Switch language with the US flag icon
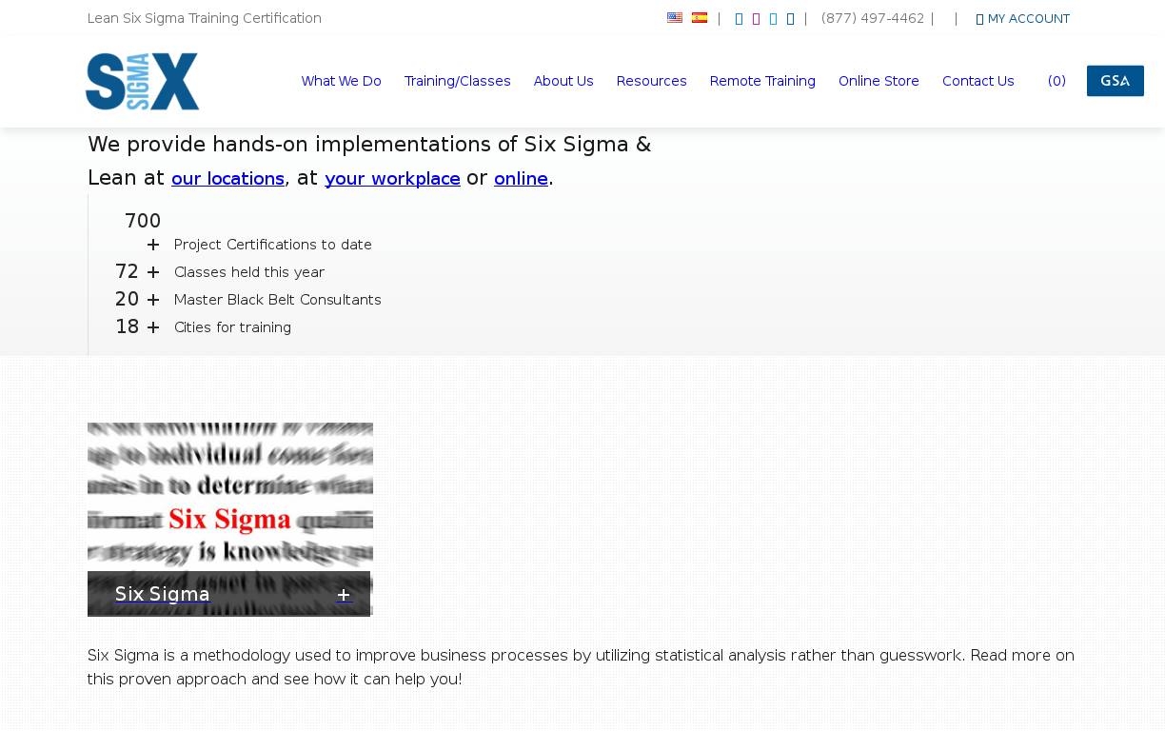The width and height of the screenshot is (1165, 731). [x=675, y=18]
